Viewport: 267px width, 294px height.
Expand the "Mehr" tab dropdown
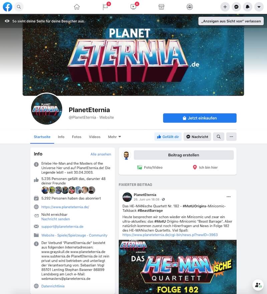tap(114, 137)
